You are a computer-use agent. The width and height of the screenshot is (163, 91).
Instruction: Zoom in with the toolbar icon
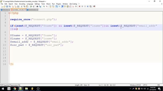point(44,6)
